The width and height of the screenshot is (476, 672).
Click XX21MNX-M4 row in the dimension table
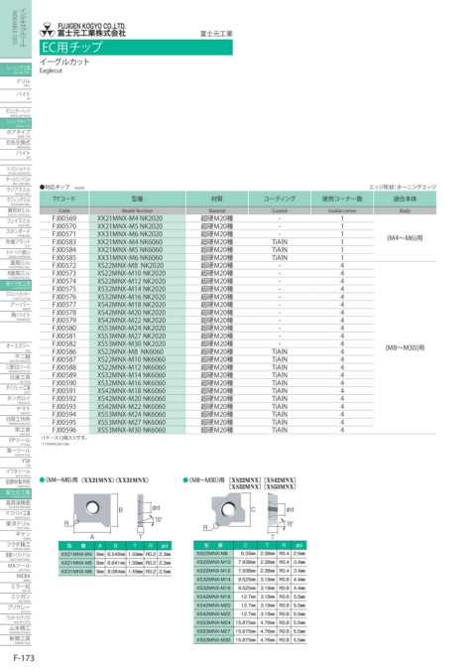pyautogui.click(x=115, y=554)
